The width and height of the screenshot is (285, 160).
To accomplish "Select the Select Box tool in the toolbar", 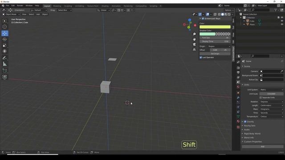I will point(4,21).
